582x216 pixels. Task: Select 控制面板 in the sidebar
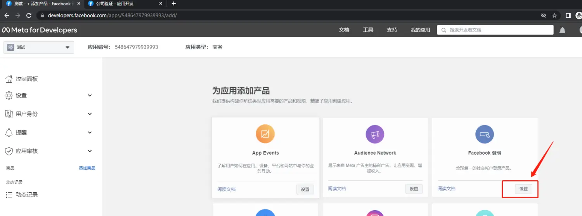(x=27, y=79)
